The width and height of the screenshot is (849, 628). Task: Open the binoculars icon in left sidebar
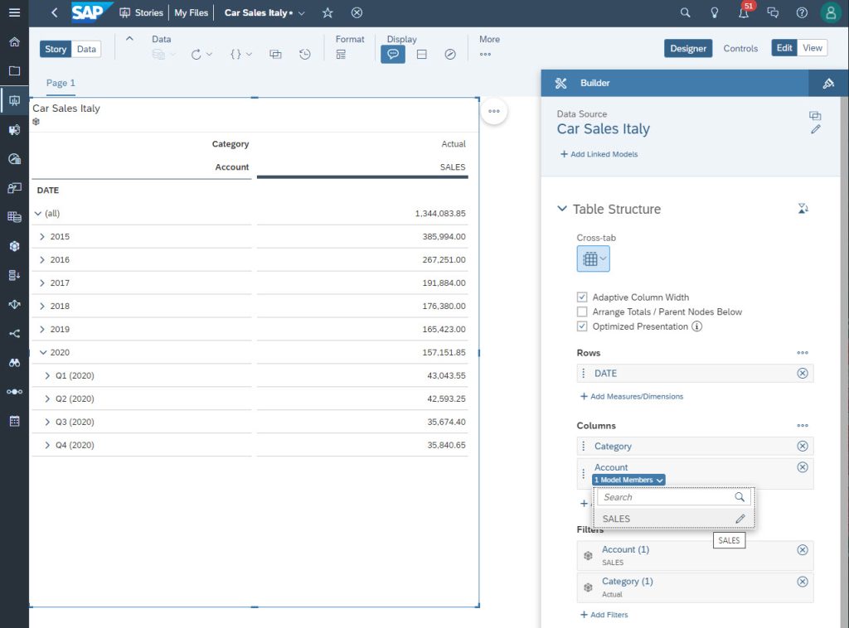click(15, 362)
